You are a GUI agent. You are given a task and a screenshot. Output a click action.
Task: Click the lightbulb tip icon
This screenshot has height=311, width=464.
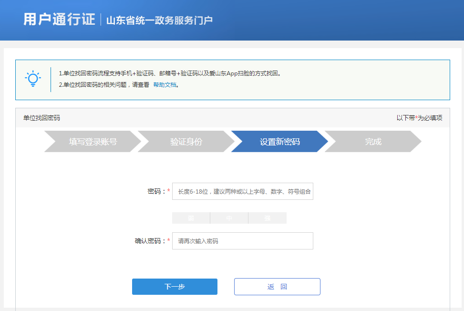click(32, 78)
